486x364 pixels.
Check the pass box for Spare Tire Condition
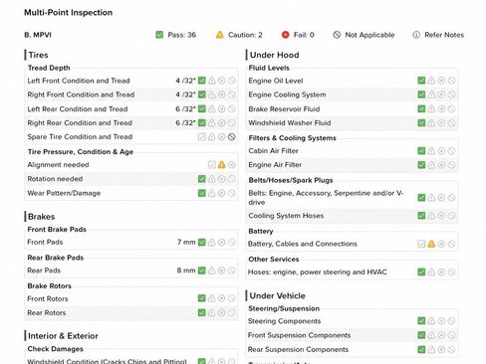[x=201, y=136]
